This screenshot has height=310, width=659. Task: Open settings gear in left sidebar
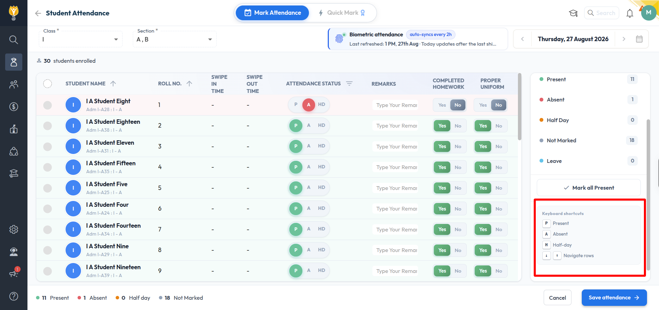[14, 229]
